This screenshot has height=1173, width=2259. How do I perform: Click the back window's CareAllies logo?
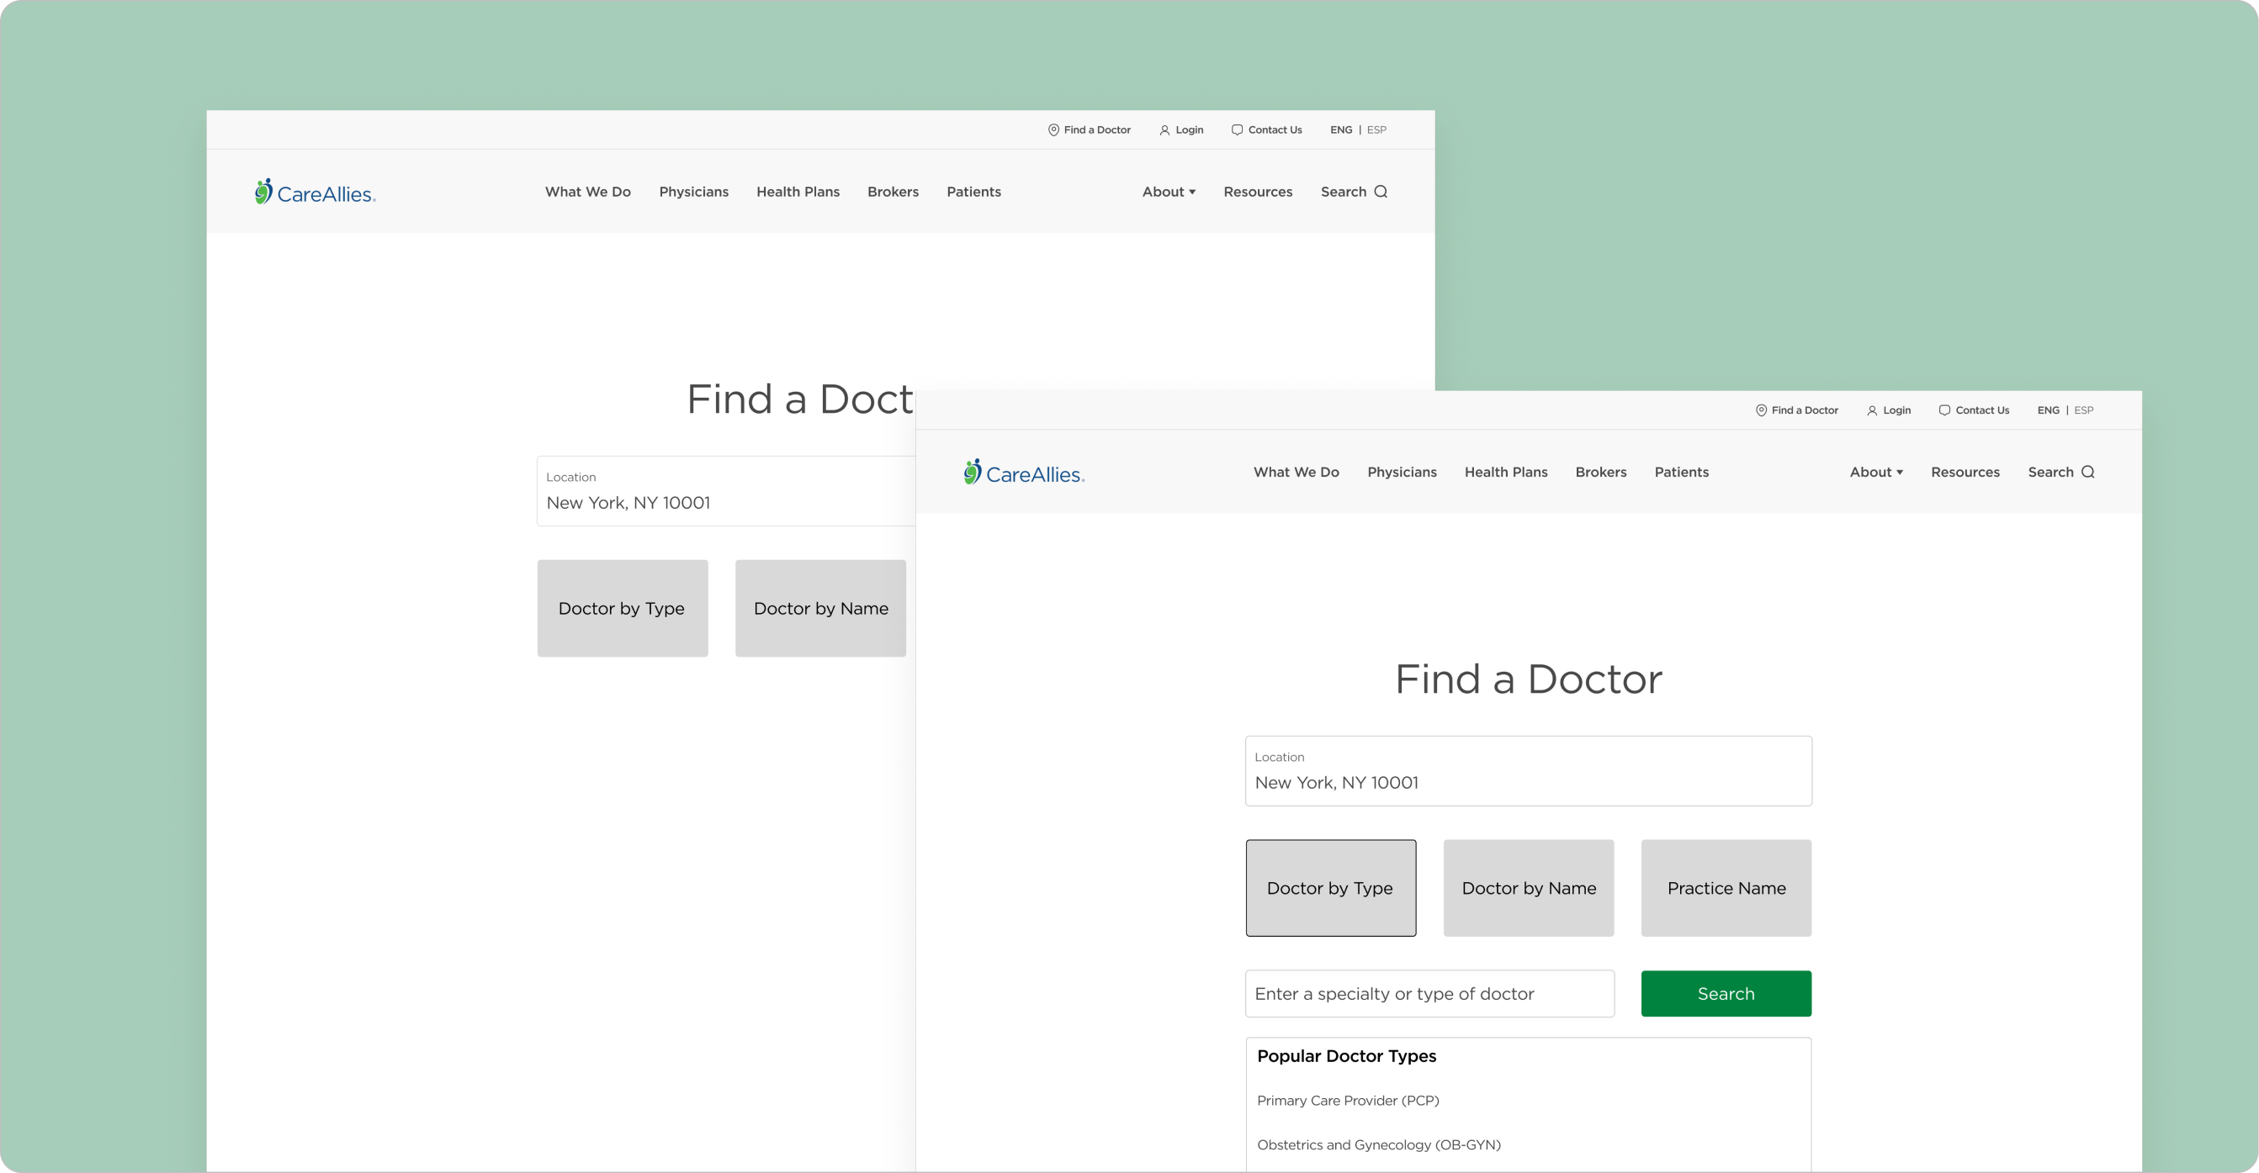click(x=315, y=192)
